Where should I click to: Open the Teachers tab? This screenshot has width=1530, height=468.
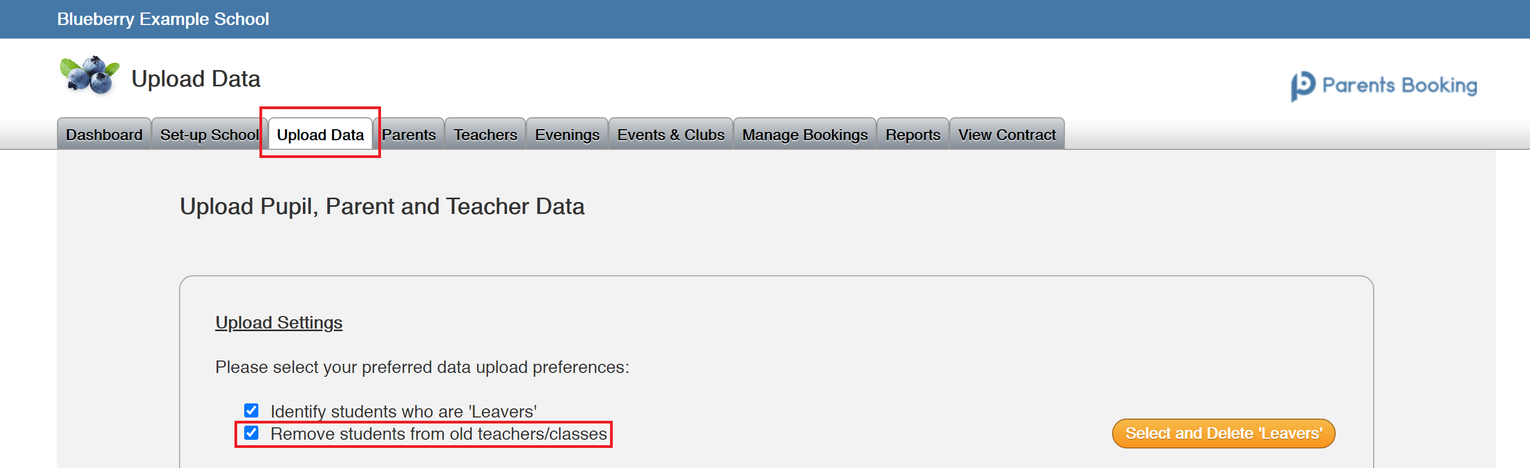(x=485, y=134)
